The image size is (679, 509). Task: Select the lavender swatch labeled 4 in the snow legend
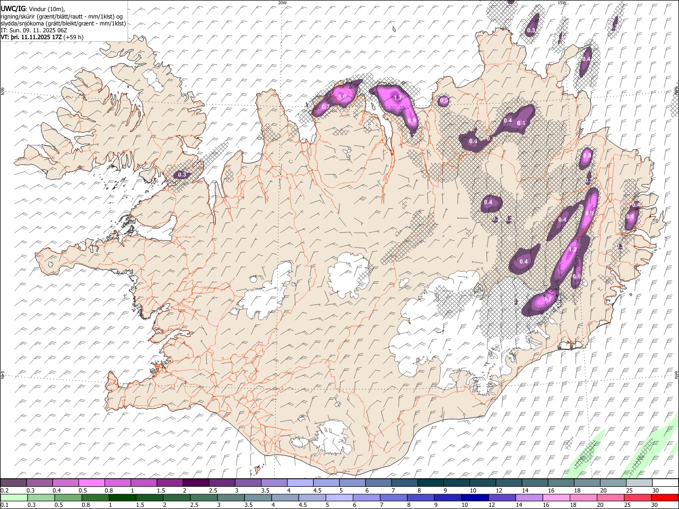click(x=300, y=483)
